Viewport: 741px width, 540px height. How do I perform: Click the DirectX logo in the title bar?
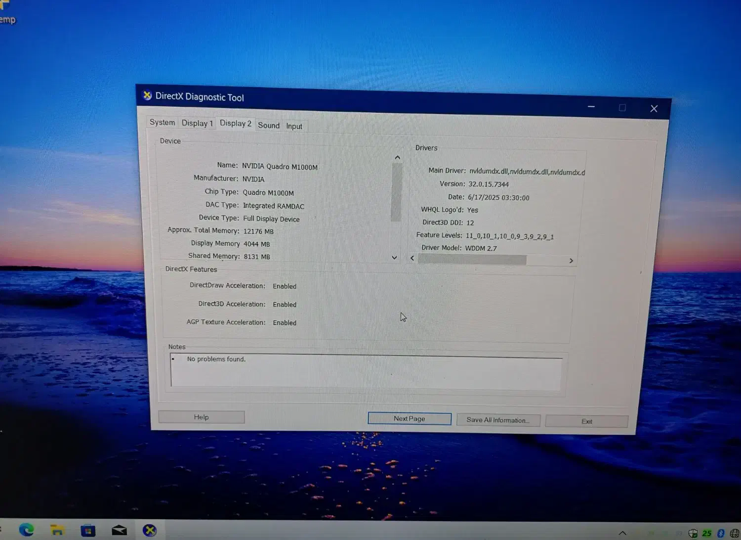147,95
